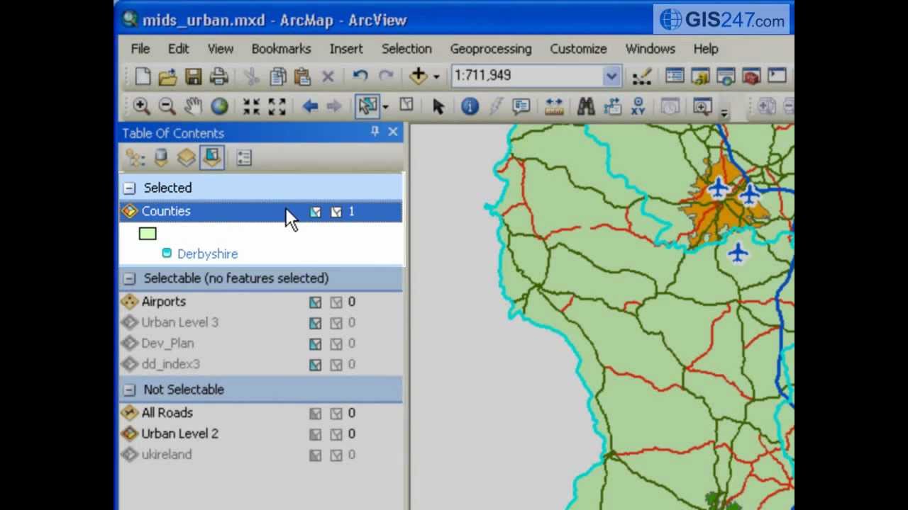This screenshot has height=510, width=908.
Task: Open a map with the folder icon
Action: [x=167, y=76]
